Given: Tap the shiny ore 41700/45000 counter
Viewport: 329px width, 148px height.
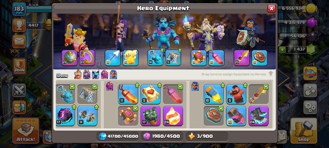Looking at the screenshot, I should click(118, 136).
